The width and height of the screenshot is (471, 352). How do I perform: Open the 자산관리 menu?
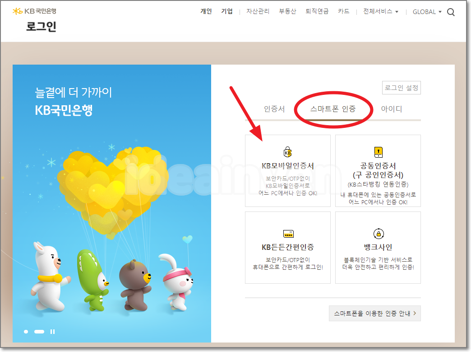coord(258,11)
